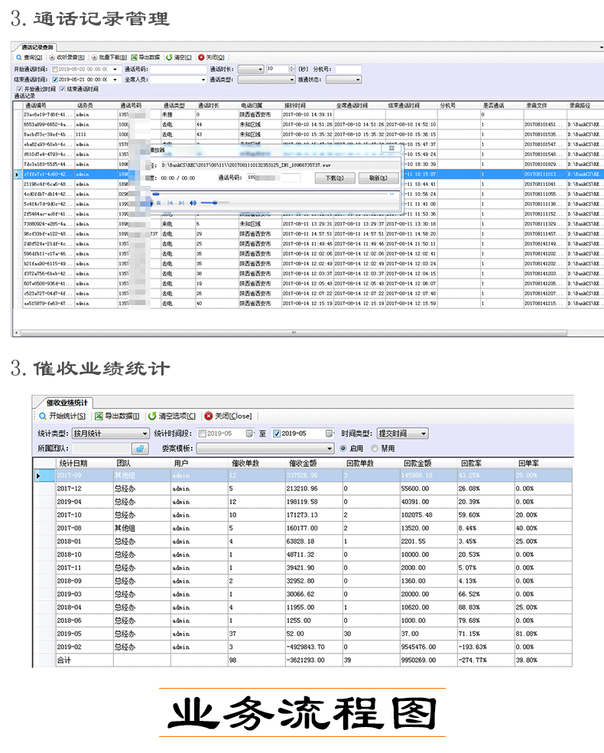
Task: Click the red 关闭[Q] close icon
Action: (202, 57)
